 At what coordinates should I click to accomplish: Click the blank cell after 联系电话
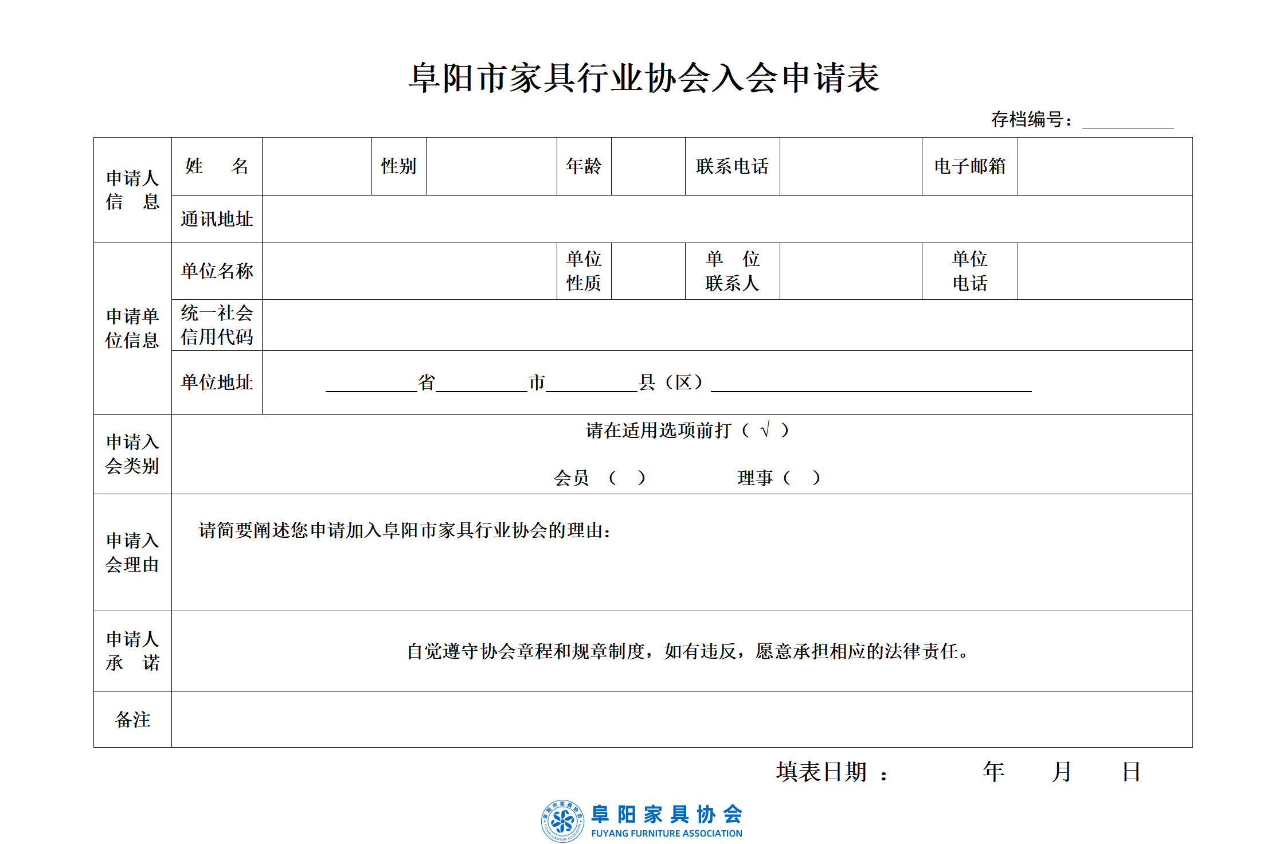[851, 166]
